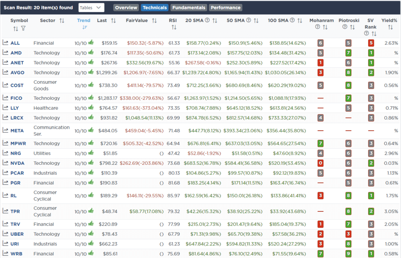401x258 pixels.
Task: Open the SV Rank help question icon
Action: click(x=367, y=33)
